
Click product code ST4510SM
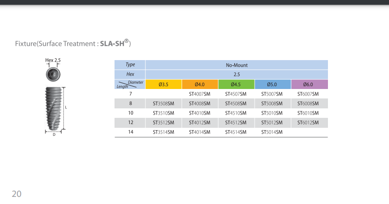click(x=236, y=113)
